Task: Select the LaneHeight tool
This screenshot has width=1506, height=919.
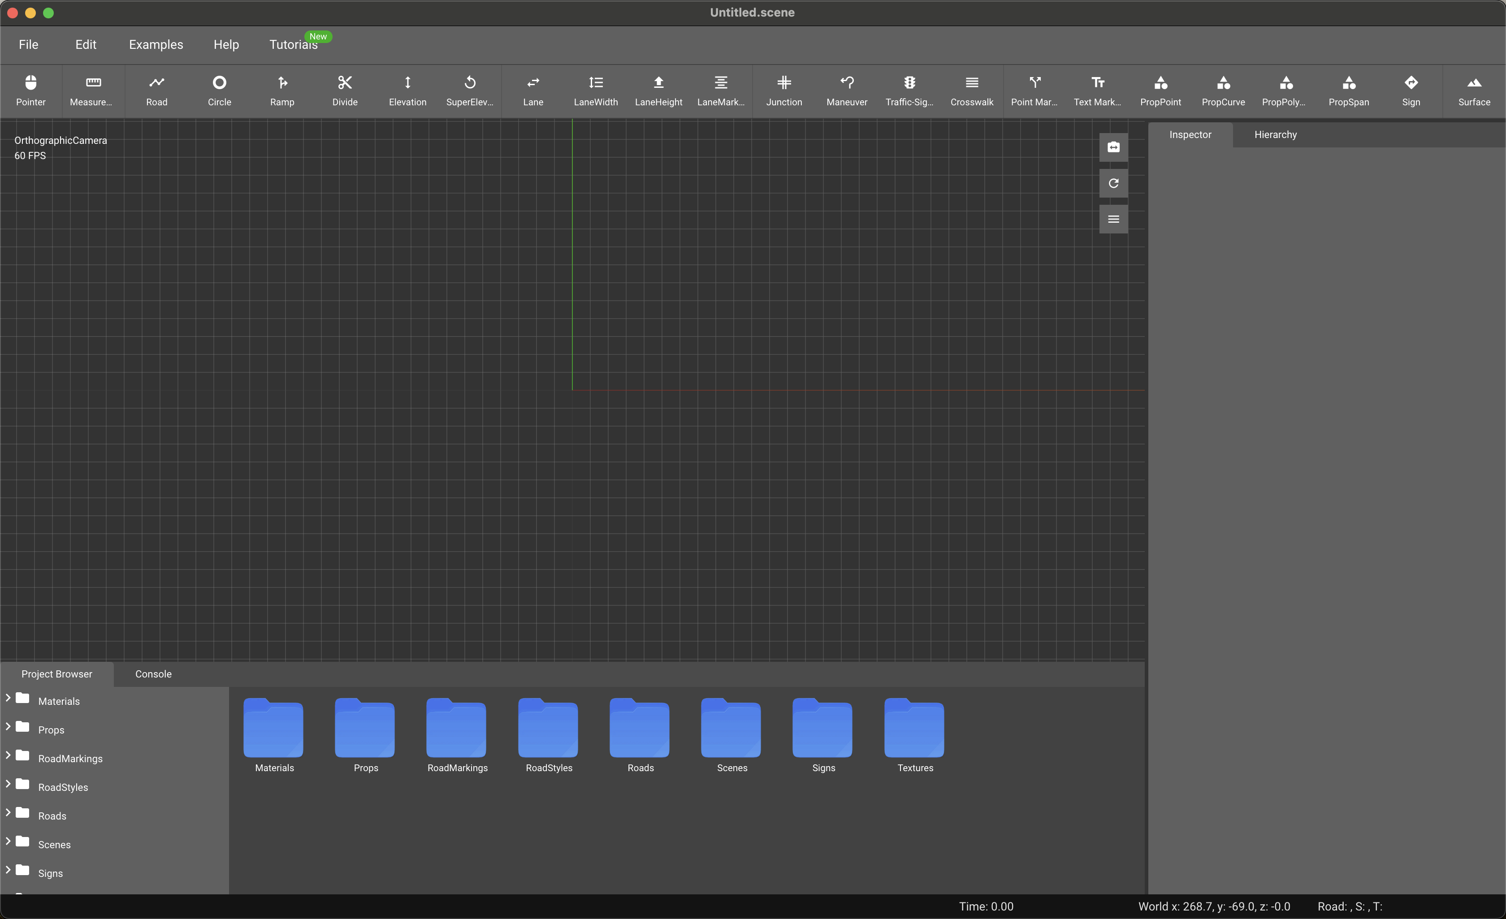Action: pyautogui.click(x=658, y=91)
